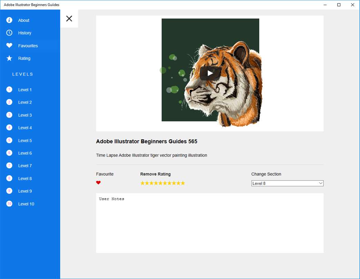Play the tiger video

point(210,73)
